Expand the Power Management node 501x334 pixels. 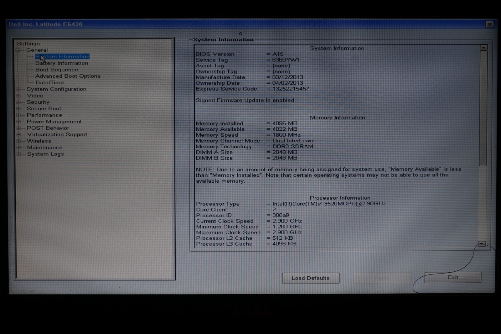pos(18,122)
